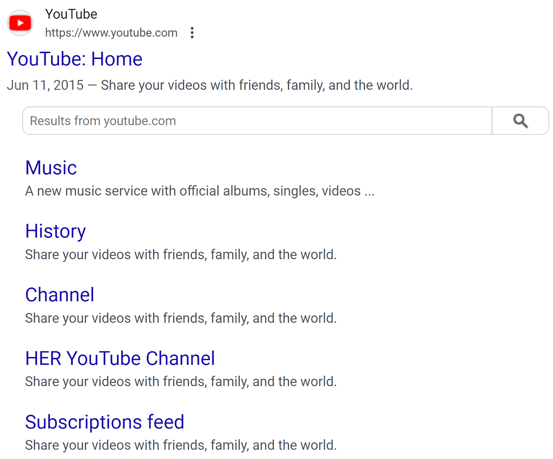Viewport: 553px width, 459px height.
Task: Click inside the Results from youtube.com field
Action: tap(242, 120)
